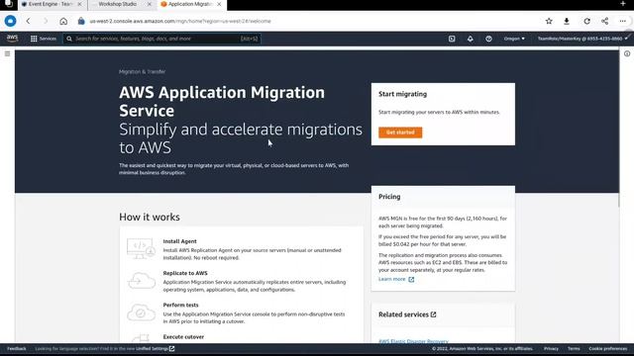The width and height of the screenshot is (634, 356).
Task: Close the Workshop Studio tab
Action: point(150,4)
